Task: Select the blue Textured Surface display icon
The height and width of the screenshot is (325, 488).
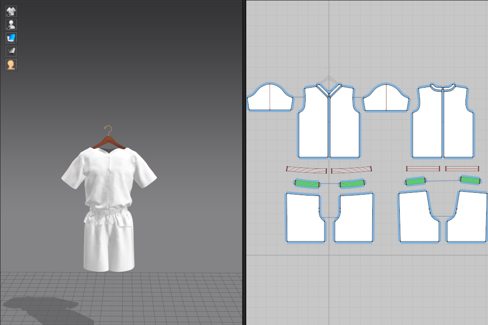Action: tap(11, 38)
